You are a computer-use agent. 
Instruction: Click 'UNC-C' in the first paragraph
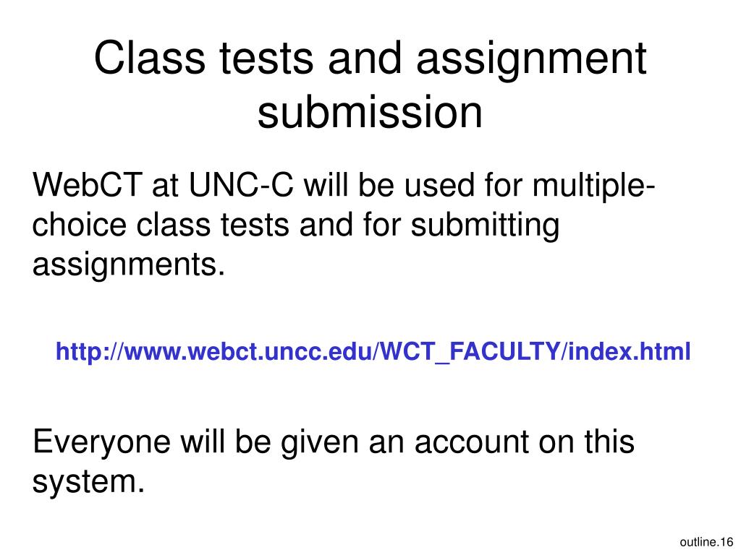pyautogui.click(x=241, y=184)
